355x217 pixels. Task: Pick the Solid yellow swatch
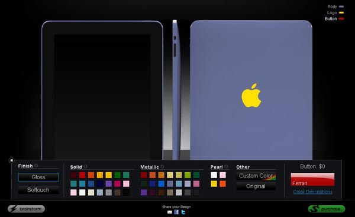(109, 175)
